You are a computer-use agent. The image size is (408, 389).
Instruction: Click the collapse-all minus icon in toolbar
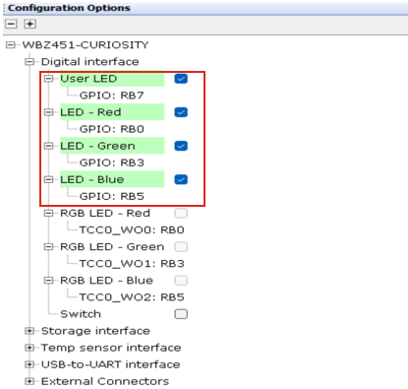[x=11, y=24]
